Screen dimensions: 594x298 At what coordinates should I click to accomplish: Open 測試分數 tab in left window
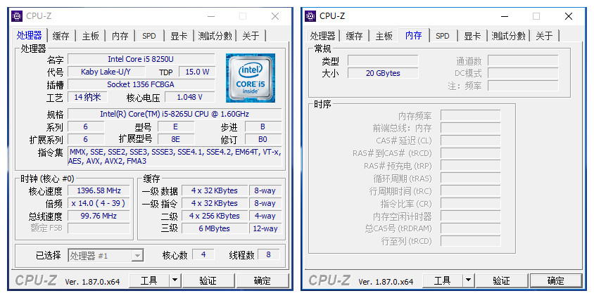click(215, 36)
